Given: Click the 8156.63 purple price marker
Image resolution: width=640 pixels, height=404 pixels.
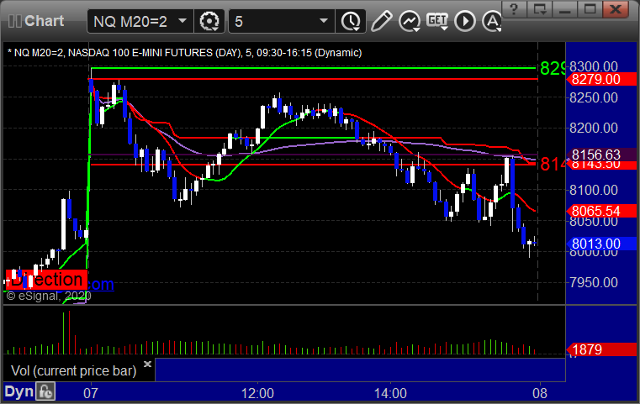Looking at the screenshot, I should [x=601, y=155].
